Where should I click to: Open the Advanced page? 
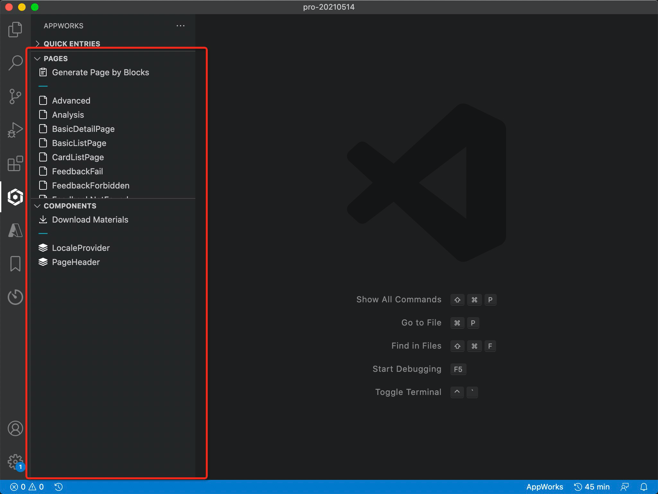click(113, 101)
